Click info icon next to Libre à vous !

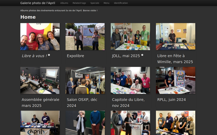(x=49, y=55)
